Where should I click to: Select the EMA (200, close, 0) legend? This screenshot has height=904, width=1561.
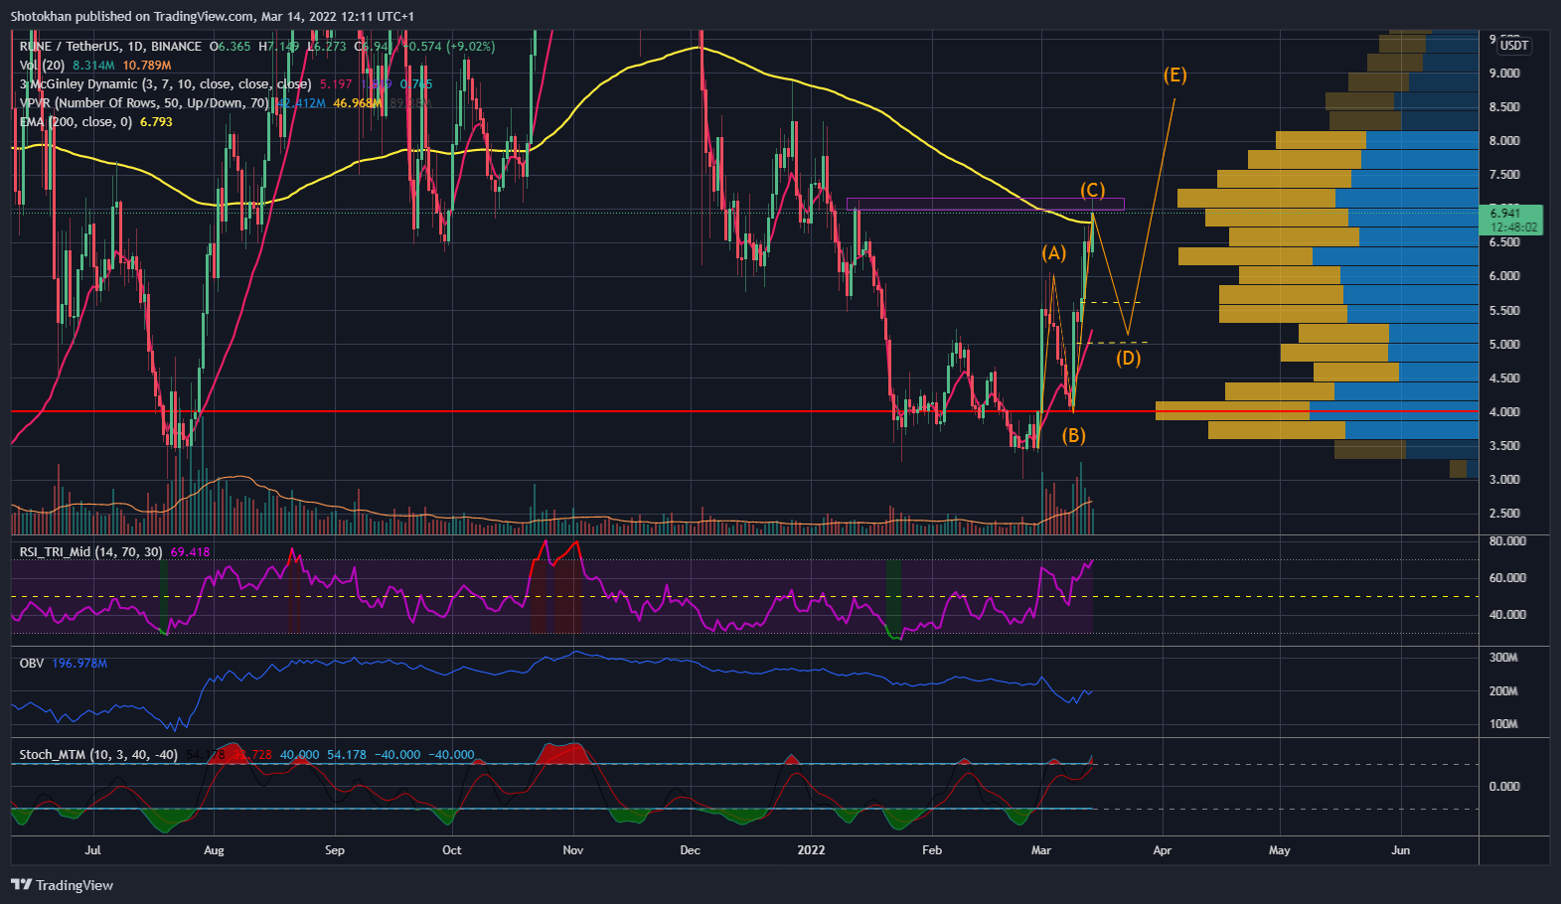click(x=76, y=122)
